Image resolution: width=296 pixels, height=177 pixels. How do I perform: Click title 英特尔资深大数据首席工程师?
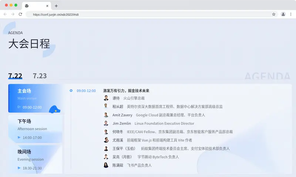pos(150,107)
